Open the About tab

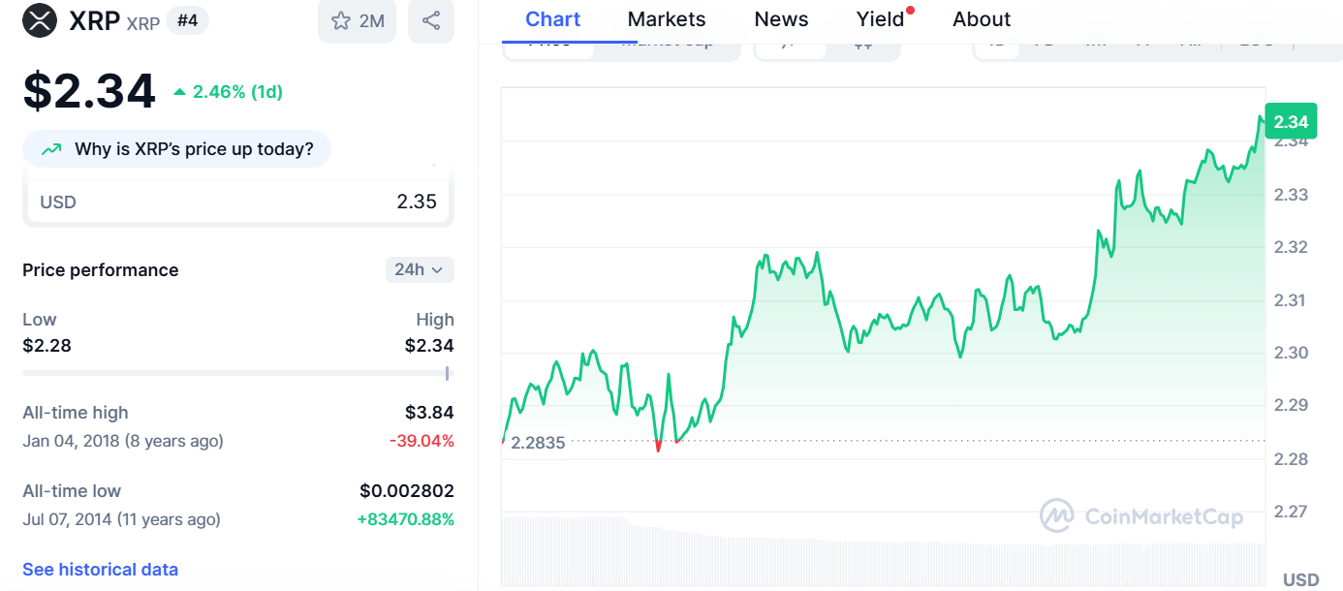click(x=982, y=19)
